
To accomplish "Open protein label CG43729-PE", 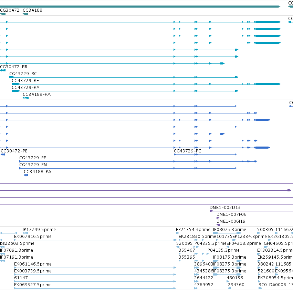I will coord(33,158).
